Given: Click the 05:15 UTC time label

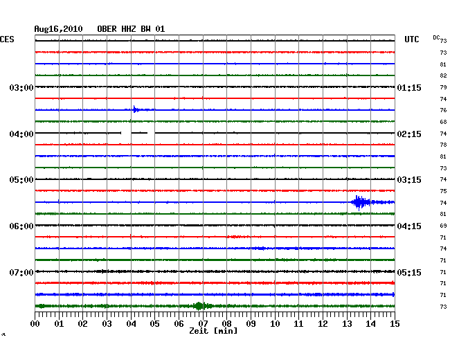Looking at the screenshot, I should pos(409,272).
